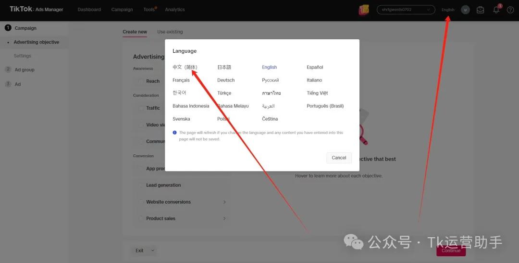Click the colorful gift icon in header
This screenshot has height=263, width=519.
click(364, 10)
